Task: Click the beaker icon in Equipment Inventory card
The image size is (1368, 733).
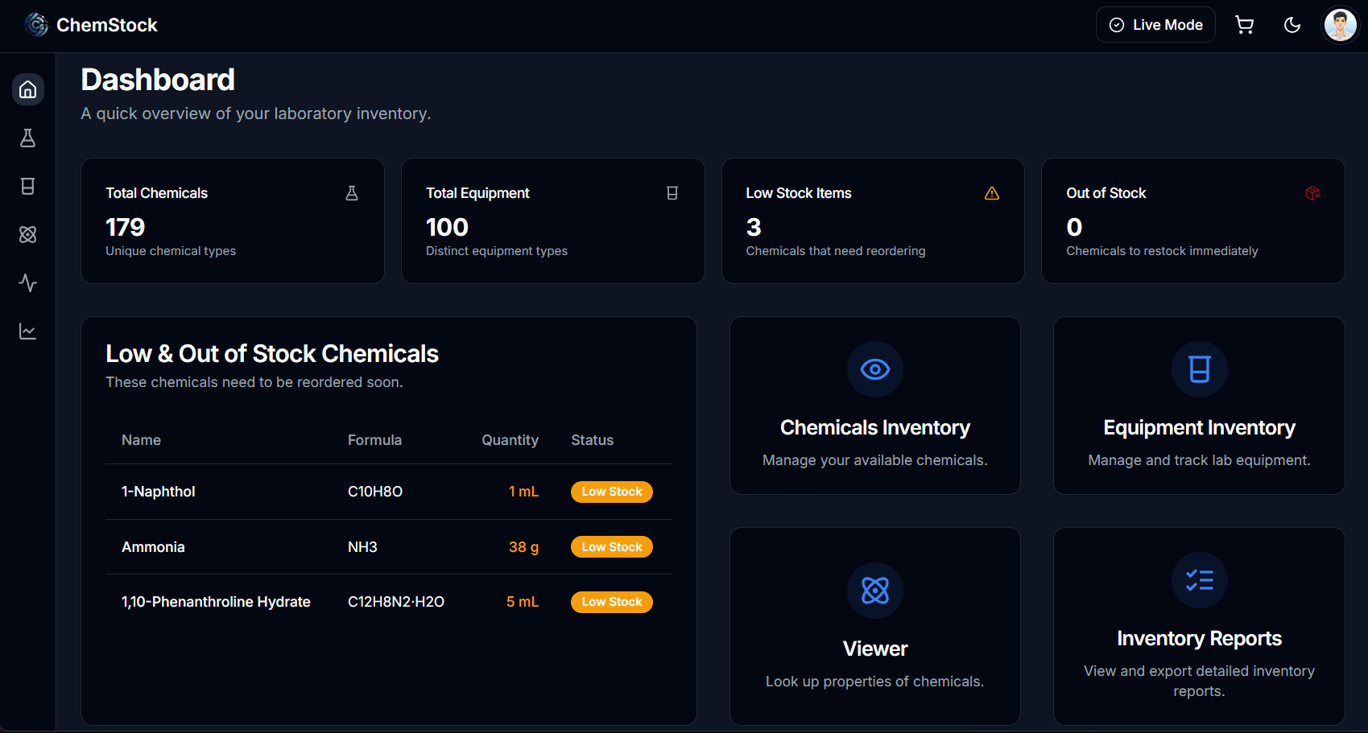Action: click(1200, 369)
